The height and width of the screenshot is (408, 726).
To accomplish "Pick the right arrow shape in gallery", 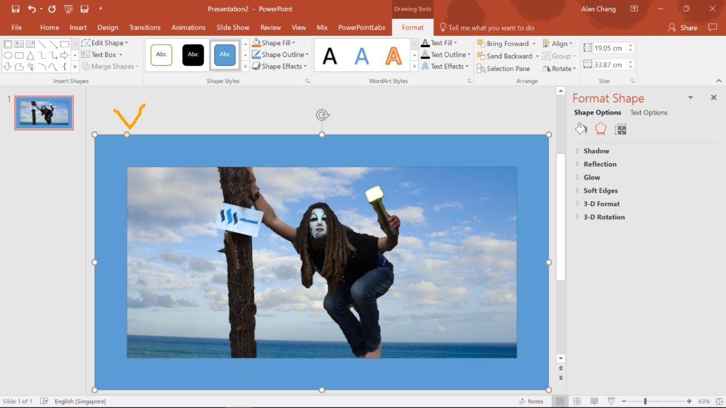I will [x=64, y=55].
